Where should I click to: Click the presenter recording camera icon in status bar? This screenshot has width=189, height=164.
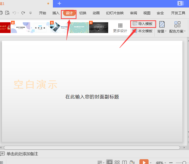click(x=132, y=162)
